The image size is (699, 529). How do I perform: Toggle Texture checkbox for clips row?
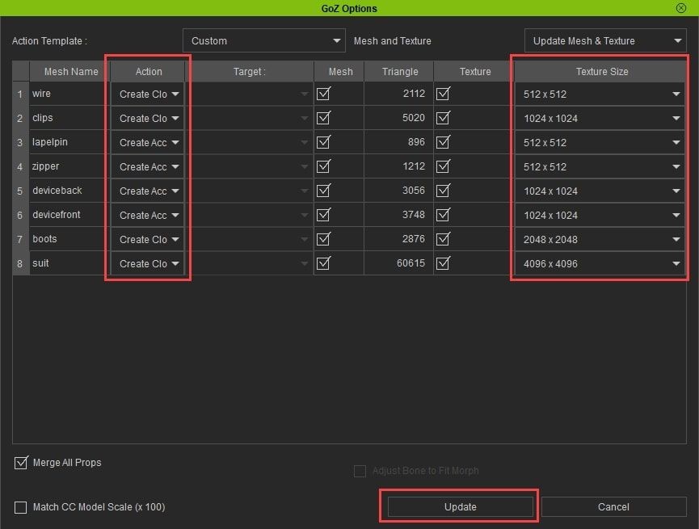pos(443,118)
